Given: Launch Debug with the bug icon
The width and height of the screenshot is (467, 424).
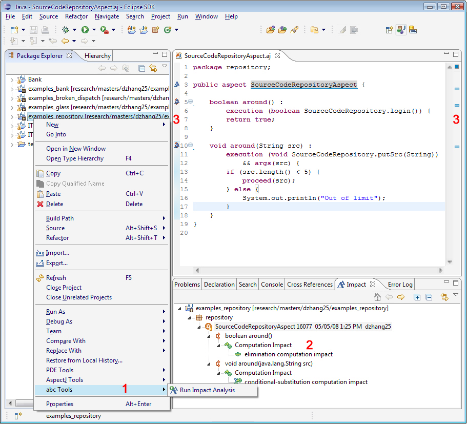Looking at the screenshot, I should [x=66, y=30].
